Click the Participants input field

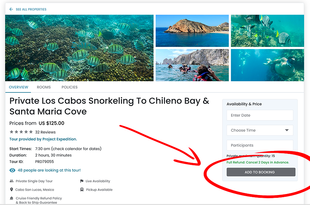point(260,145)
